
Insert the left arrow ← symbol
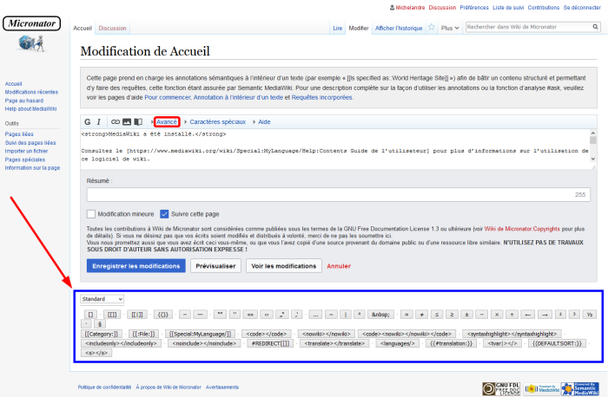[x=528, y=315]
